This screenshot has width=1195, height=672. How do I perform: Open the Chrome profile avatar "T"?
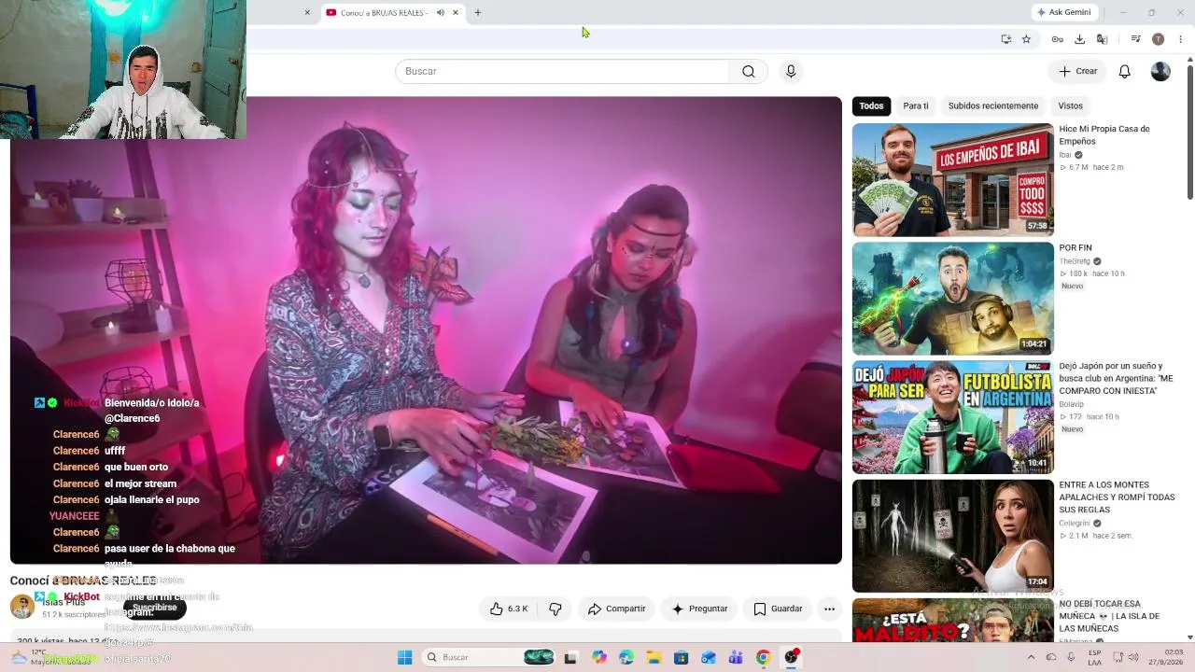[1158, 39]
